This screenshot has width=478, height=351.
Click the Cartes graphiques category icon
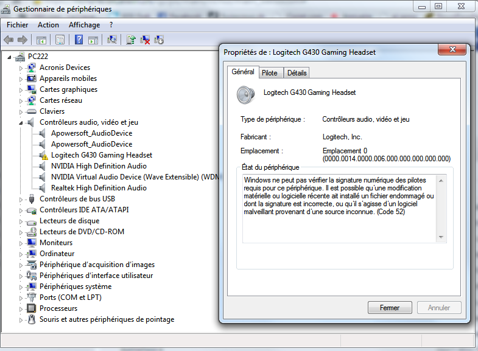coord(32,89)
